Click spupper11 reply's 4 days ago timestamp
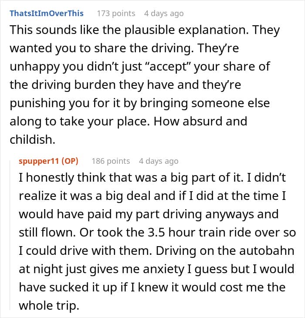This screenshot has width=305, height=318. coord(159,161)
